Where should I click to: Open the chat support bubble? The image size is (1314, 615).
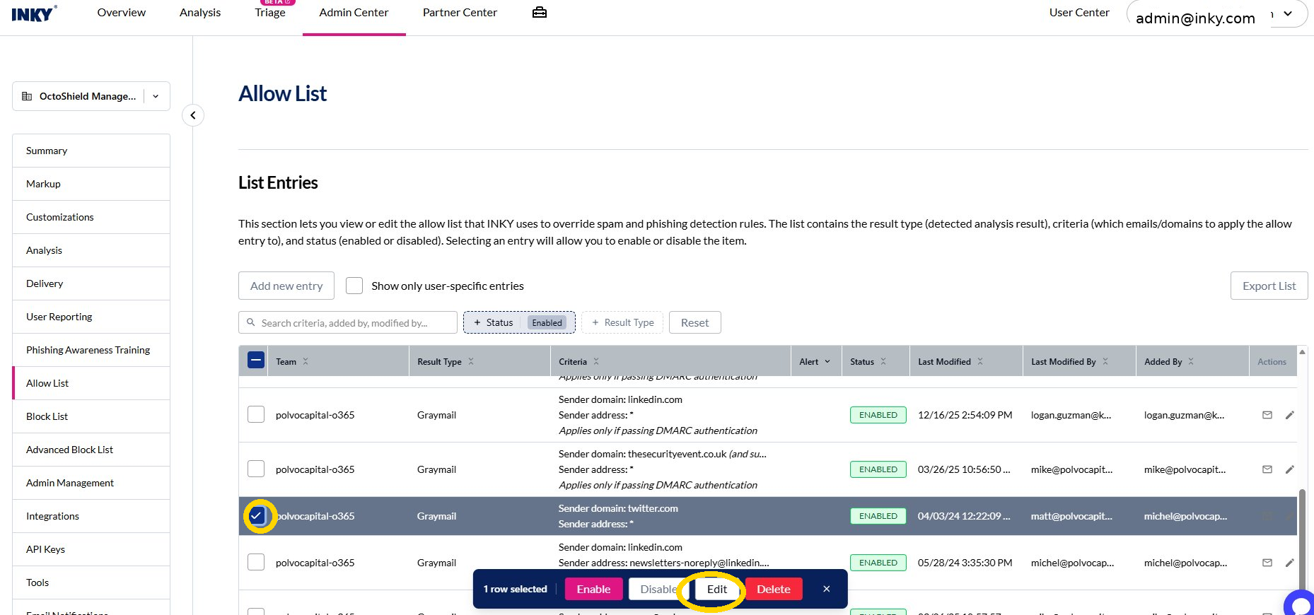[1300, 604]
